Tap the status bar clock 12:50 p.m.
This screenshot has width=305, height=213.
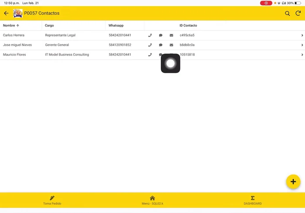[12, 3]
